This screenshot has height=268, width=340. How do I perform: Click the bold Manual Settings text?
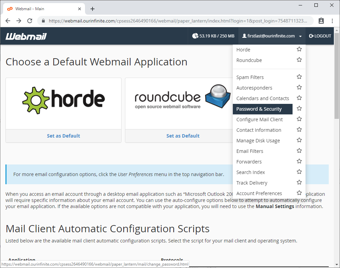pyautogui.click(x=275, y=206)
